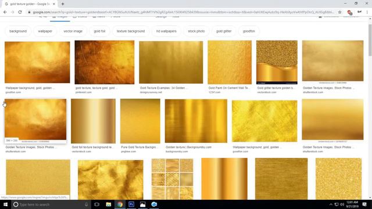The width and height of the screenshot is (372, 209).
Task: Open the Windows Start menu
Action: 5,204
